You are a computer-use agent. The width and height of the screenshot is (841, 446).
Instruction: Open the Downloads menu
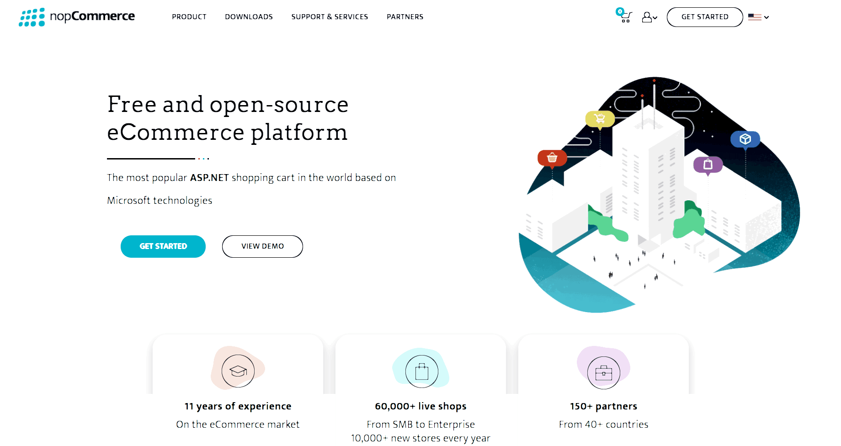[x=249, y=17]
